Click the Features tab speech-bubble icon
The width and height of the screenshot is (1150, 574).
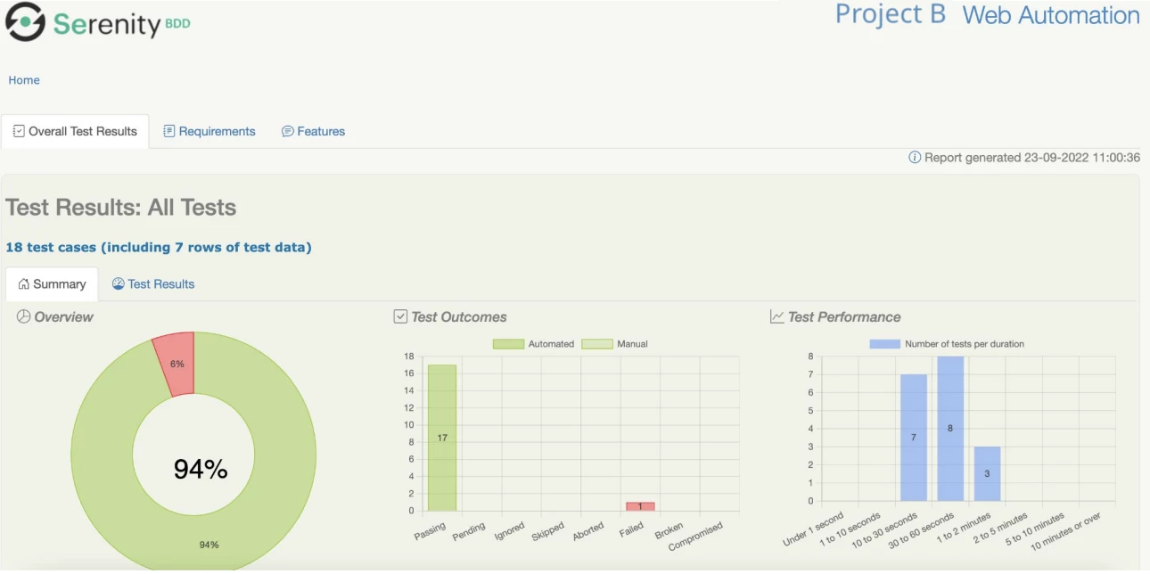pos(288,131)
